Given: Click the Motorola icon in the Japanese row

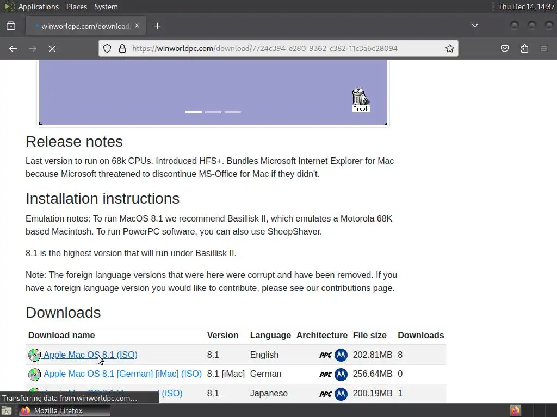Looking at the screenshot, I should tap(341, 394).
